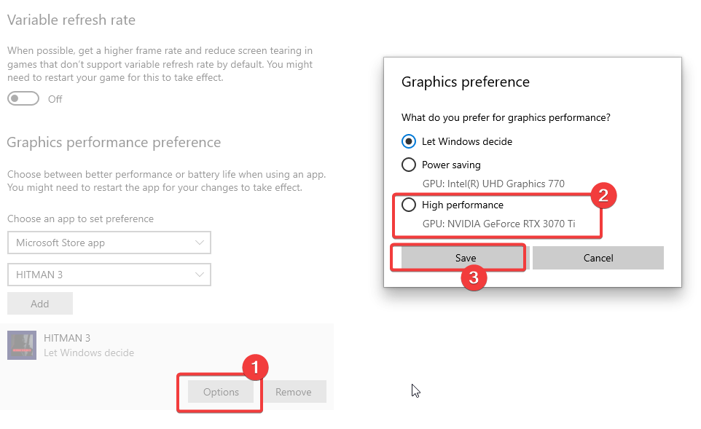This screenshot has width=701, height=429.
Task: Select the Let Windows decide option
Action: tap(410, 141)
